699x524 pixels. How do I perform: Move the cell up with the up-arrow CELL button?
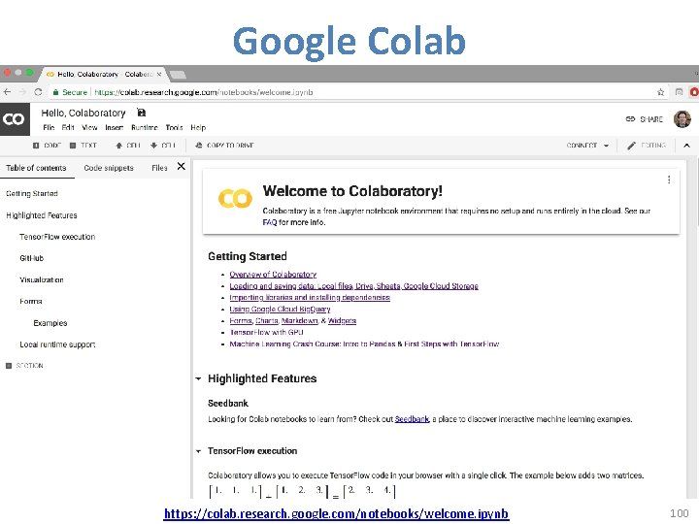[x=128, y=146]
